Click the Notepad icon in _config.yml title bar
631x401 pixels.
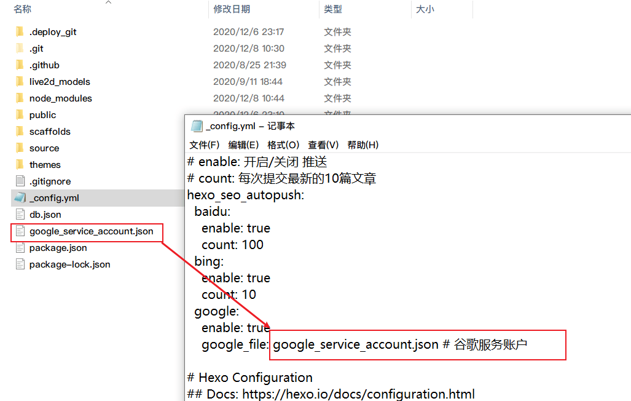click(x=197, y=125)
